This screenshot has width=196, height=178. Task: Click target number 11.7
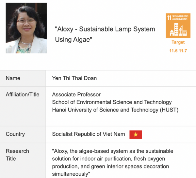pos(183,51)
